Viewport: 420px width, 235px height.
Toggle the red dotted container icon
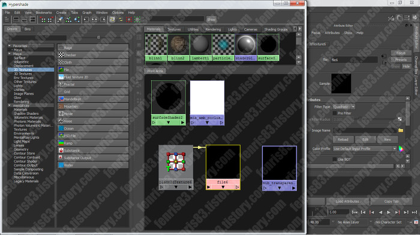[x=129, y=20]
